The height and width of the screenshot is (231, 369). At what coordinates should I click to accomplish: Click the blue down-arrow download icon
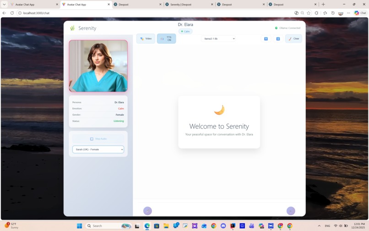tap(278, 38)
